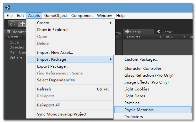
Task: Select Main Camera in Hierarchy
Action: [x=18, y=52]
